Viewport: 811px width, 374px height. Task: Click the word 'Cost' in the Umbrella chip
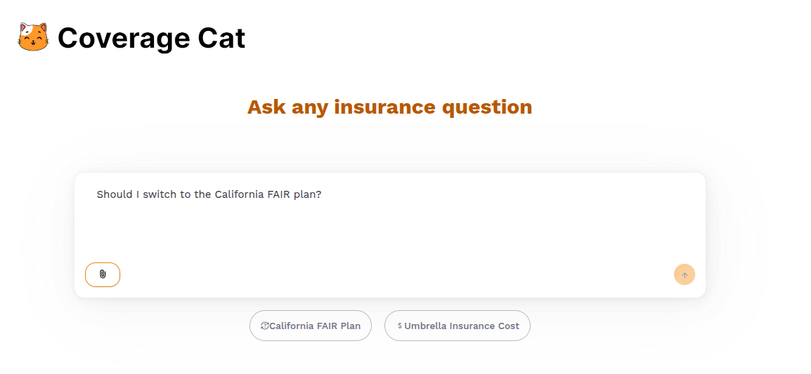[x=507, y=326]
